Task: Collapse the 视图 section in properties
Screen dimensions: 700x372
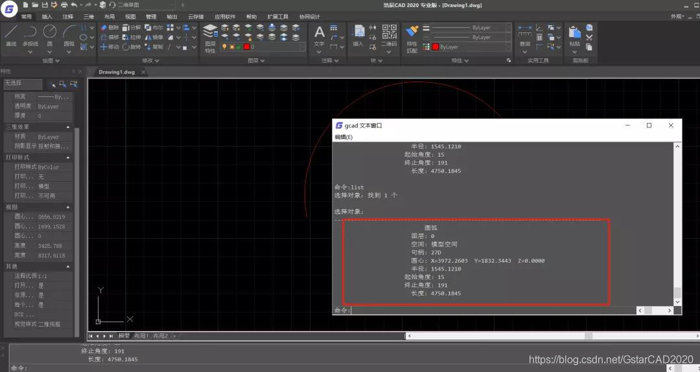Action: [68, 207]
